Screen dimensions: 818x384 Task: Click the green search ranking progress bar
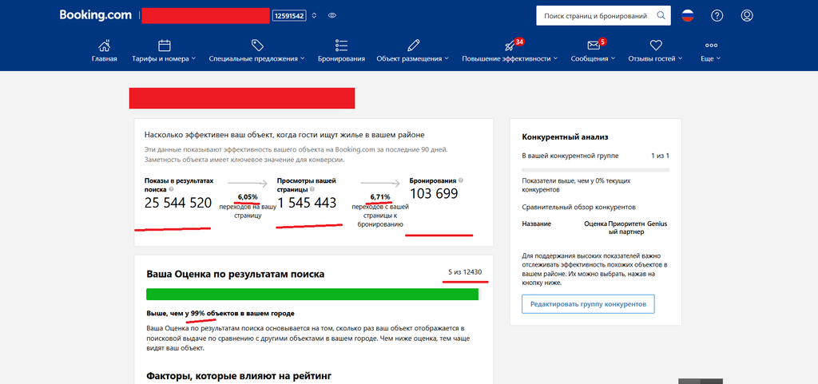(x=313, y=295)
